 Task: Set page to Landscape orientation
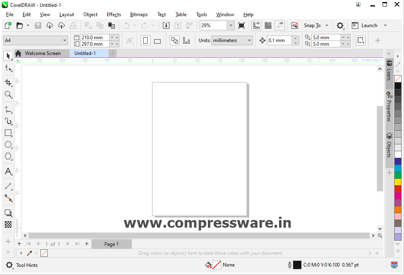coord(157,41)
